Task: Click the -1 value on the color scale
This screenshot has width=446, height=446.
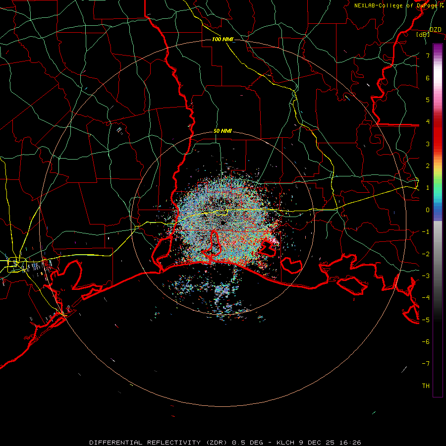Action: [x=426, y=232]
